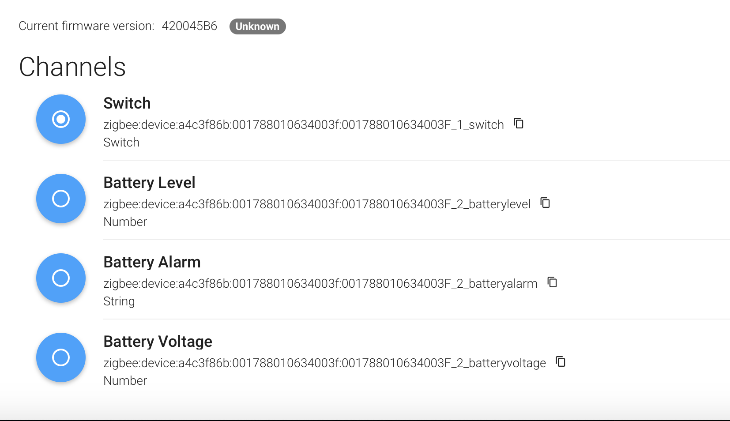
Task: Copy the Battery Voltage channel UID
Action: (x=561, y=362)
